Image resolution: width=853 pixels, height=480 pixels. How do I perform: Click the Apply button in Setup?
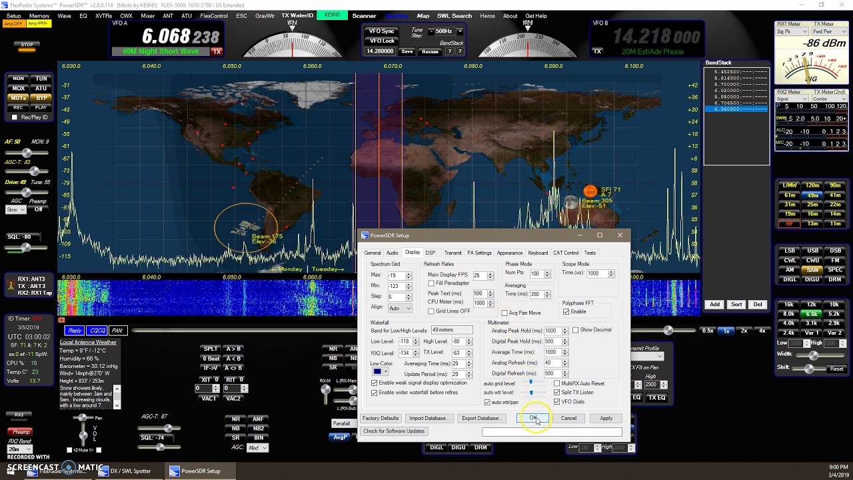(x=606, y=418)
